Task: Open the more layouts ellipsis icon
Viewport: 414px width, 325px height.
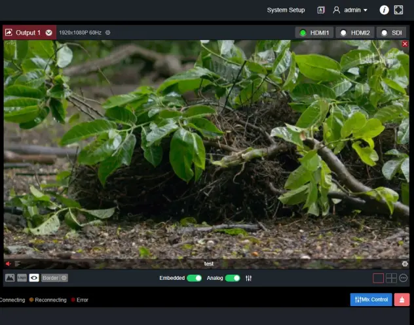Action: tap(404, 278)
